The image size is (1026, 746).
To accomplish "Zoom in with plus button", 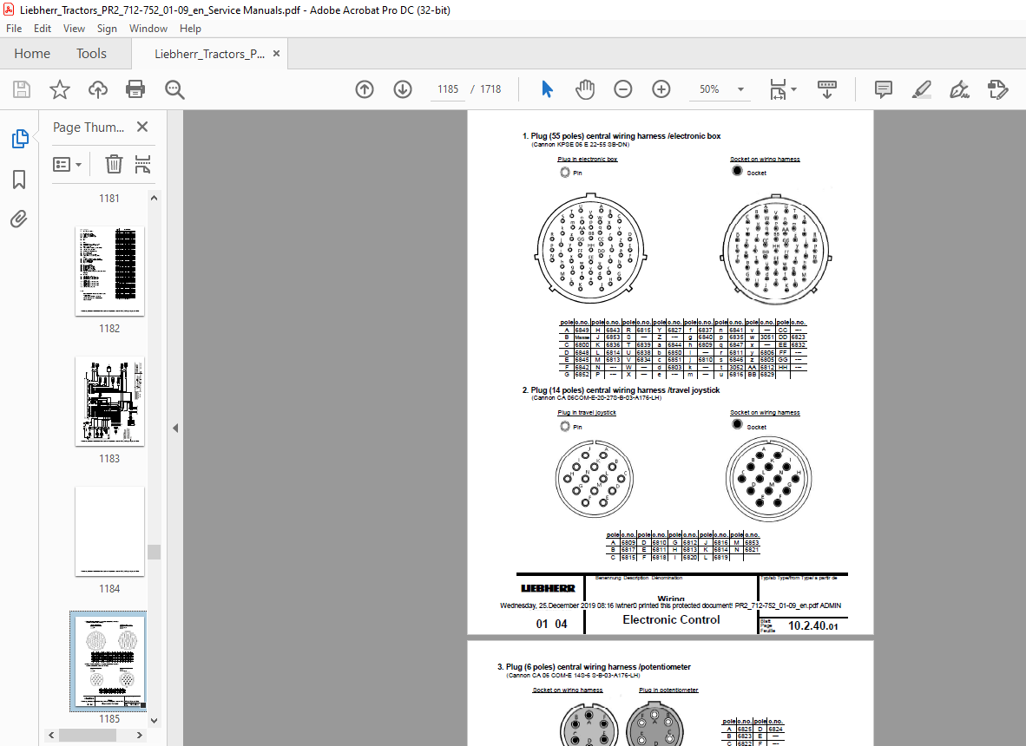I will pos(661,89).
